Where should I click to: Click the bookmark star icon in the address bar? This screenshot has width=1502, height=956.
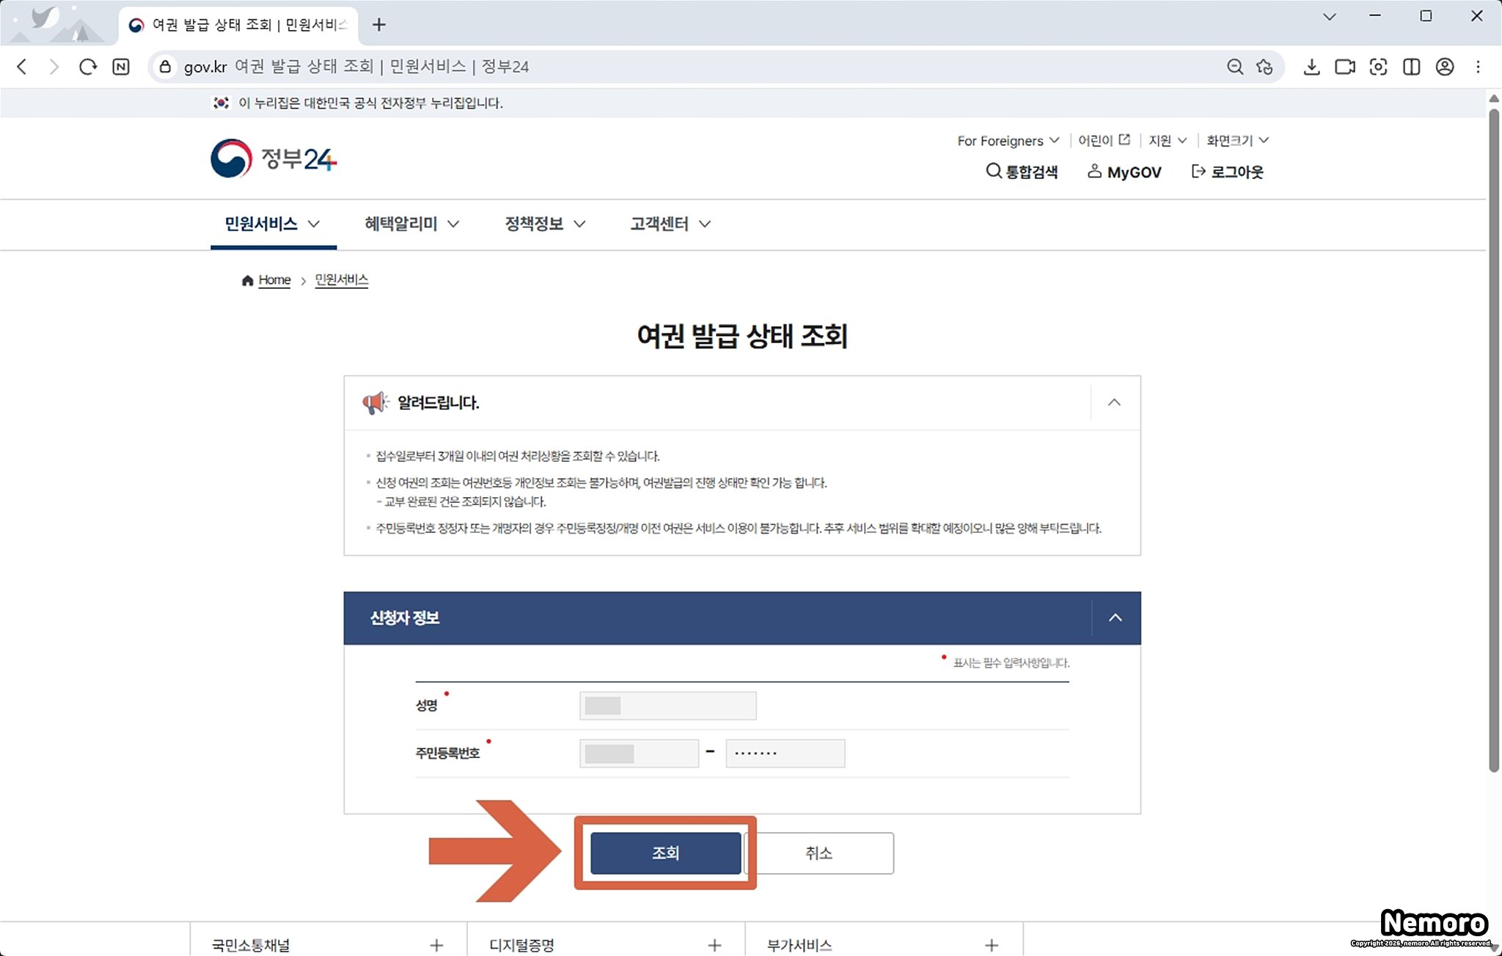[1264, 67]
